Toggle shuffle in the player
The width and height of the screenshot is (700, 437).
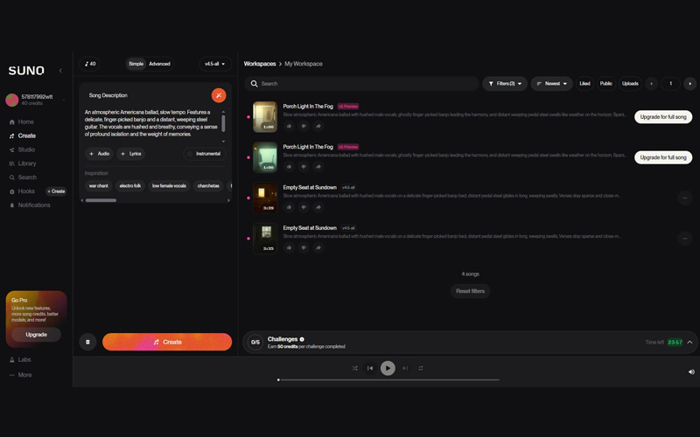(x=355, y=368)
